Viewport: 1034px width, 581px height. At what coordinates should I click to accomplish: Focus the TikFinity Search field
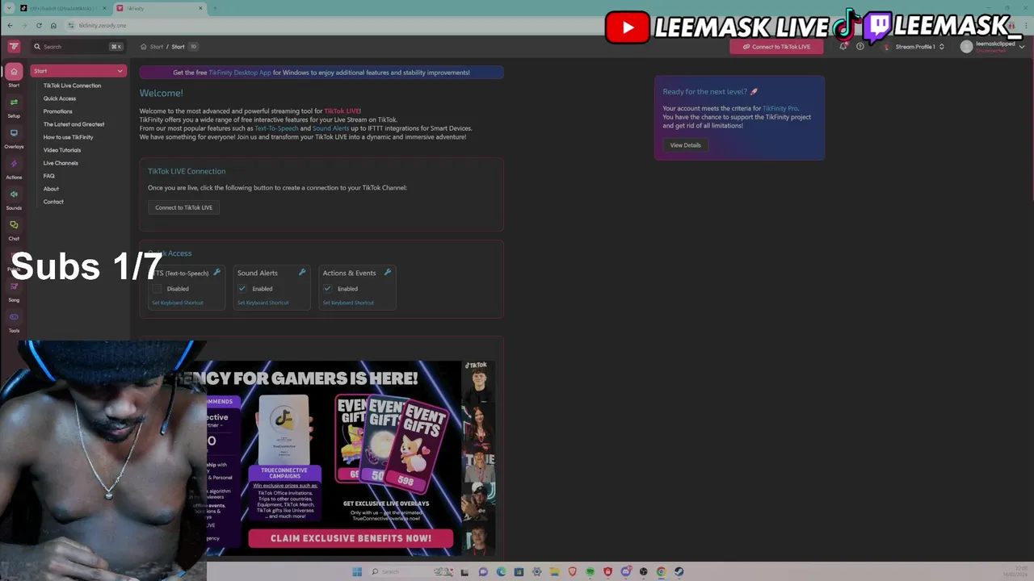[78, 47]
